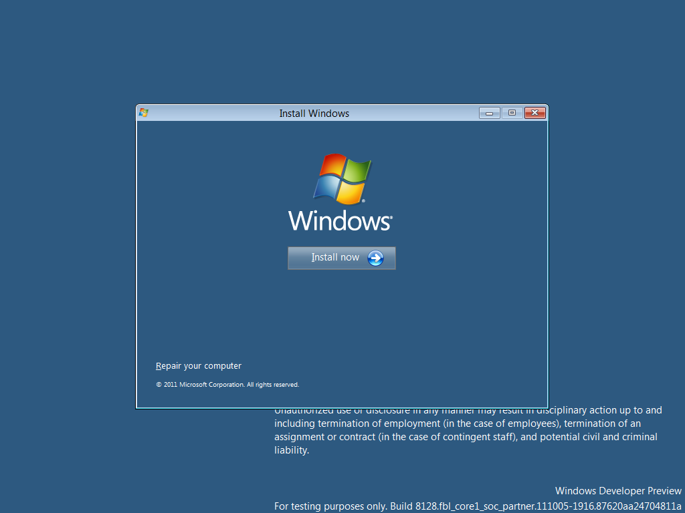The image size is (685, 513).
Task: Click the line starting "assignment or contract"
Action: pos(466,437)
